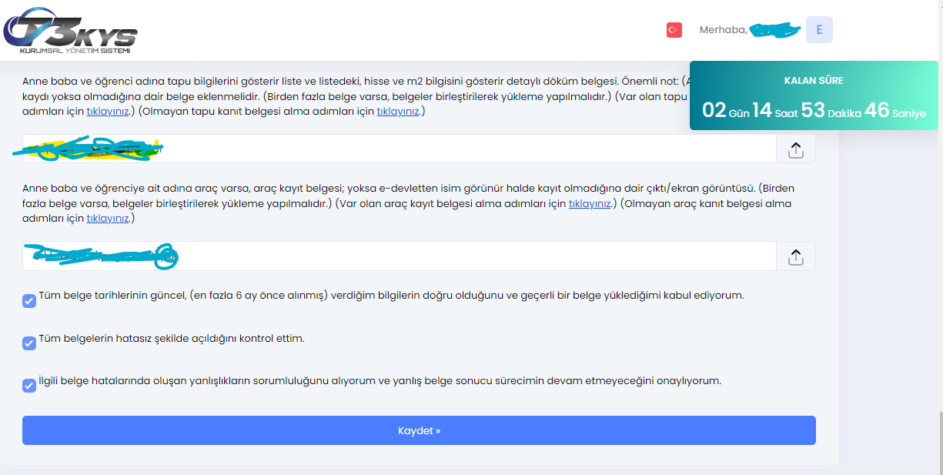The height and width of the screenshot is (475, 943).
Task: Click upload icon for the tapu document field
Action: click(x=796, y=149)
